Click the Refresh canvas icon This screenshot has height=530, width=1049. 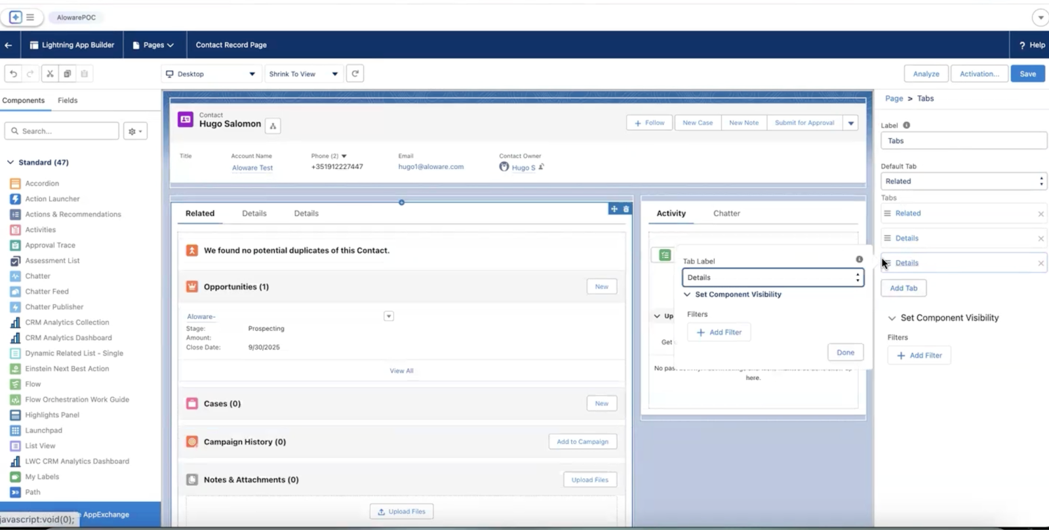tap(355, 73)
